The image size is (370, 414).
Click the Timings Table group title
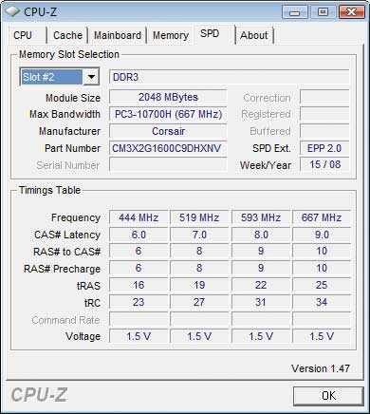click(x=49, y=190)
